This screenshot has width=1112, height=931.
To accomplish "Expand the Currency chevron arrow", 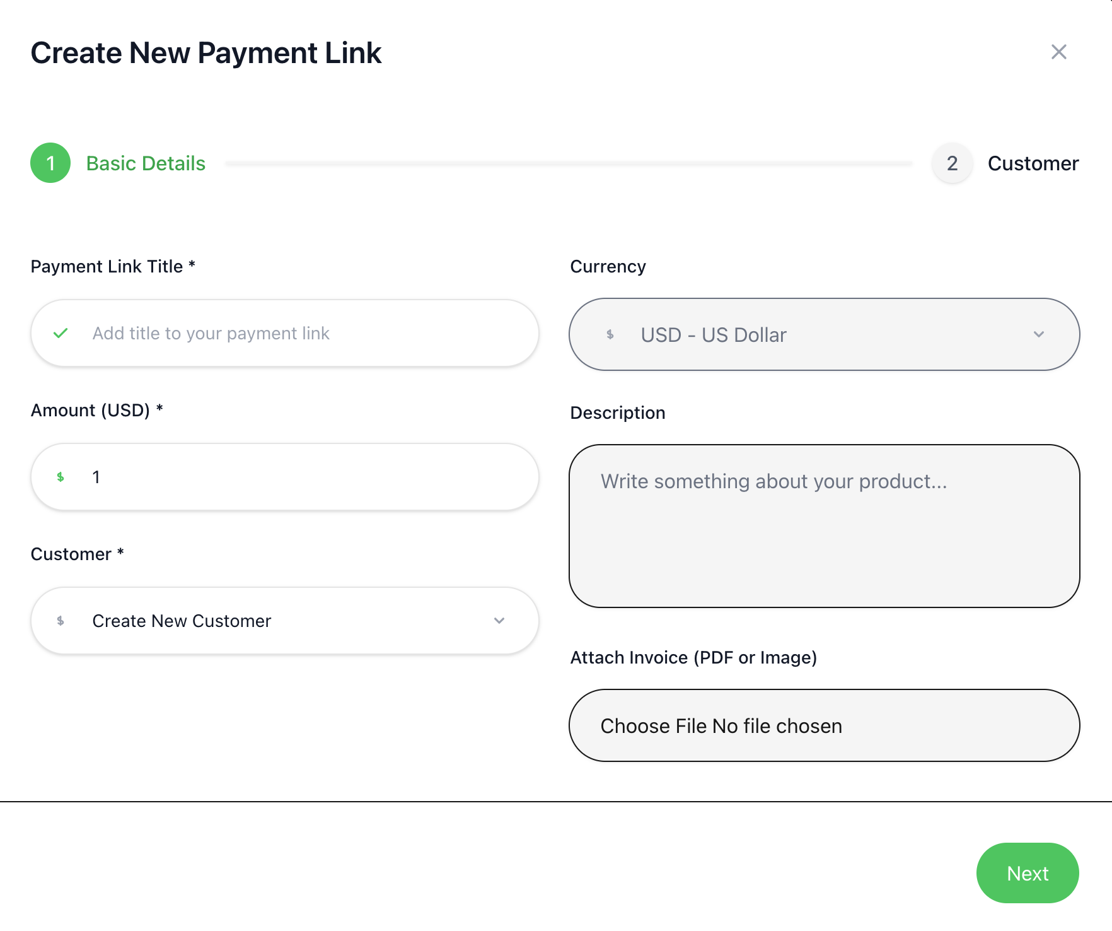I will 1039,334.
